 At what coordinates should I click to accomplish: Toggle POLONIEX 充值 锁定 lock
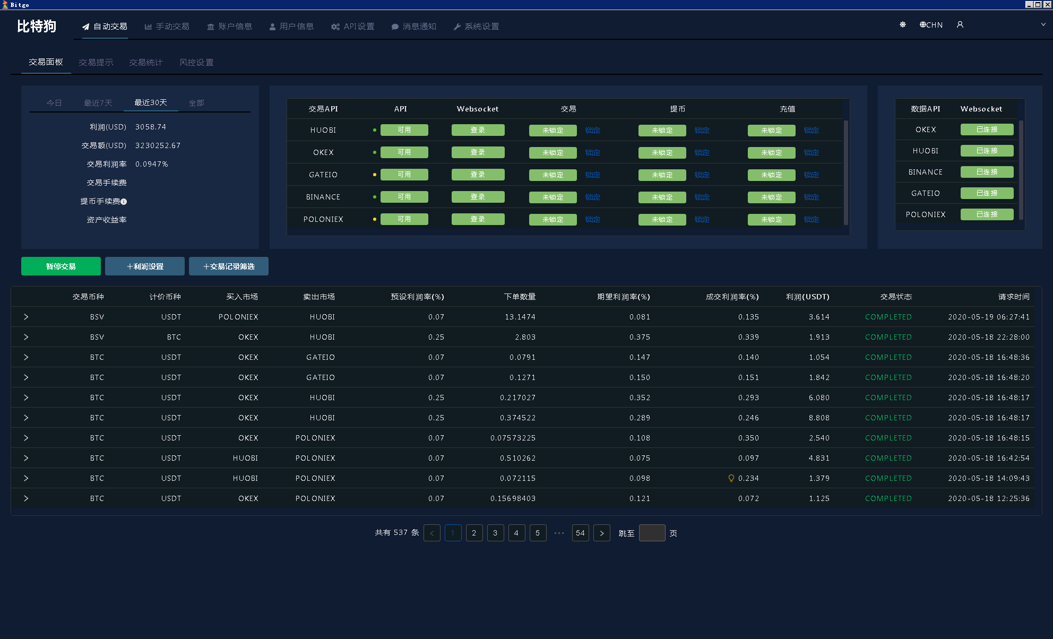click(x=812, y=220)
